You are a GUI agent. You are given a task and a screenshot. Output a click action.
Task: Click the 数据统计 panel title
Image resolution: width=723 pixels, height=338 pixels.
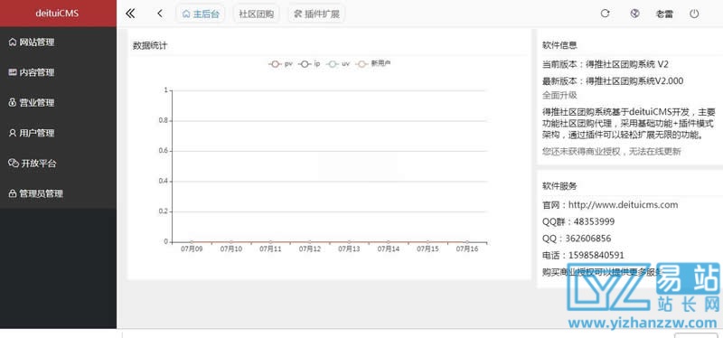[150, 46]
